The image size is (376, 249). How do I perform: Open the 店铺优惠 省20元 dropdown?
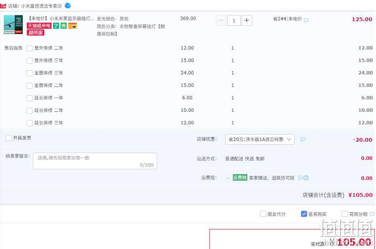pos(260,139)
